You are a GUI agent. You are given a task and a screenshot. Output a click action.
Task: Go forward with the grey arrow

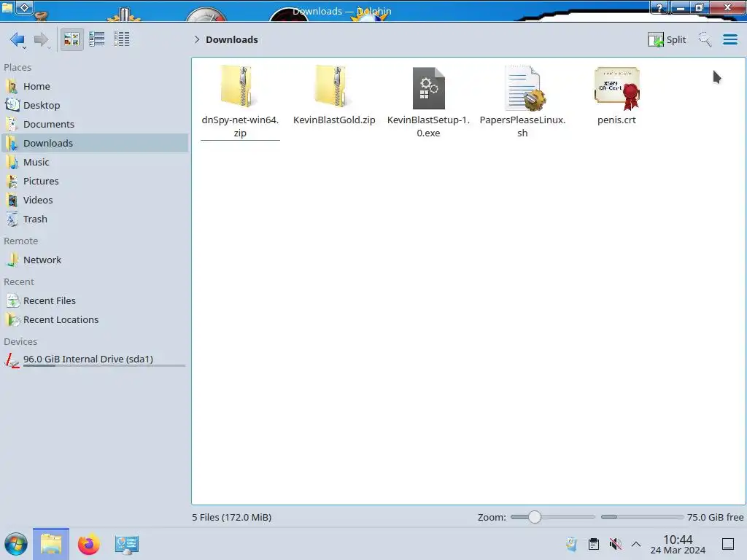[41, 39]
